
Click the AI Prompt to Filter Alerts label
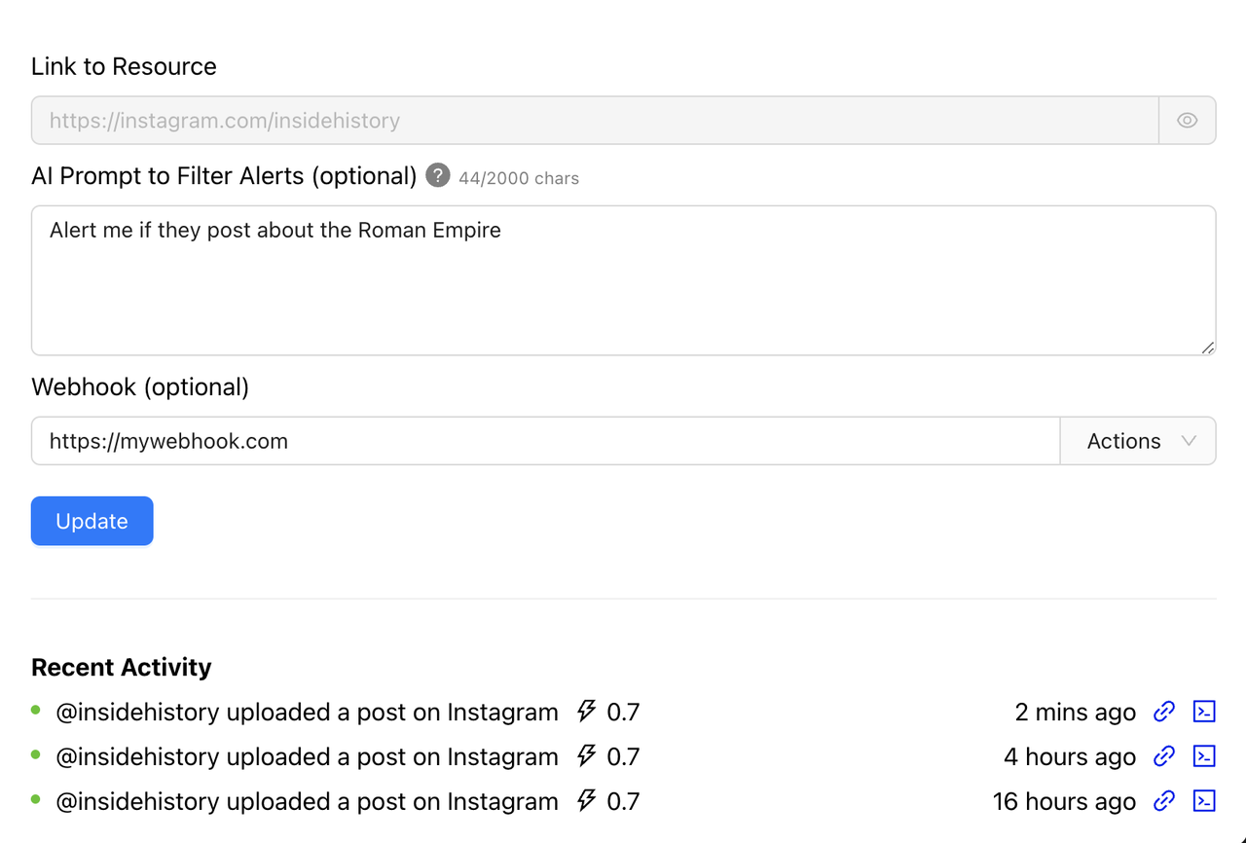(x=222, y=176)
